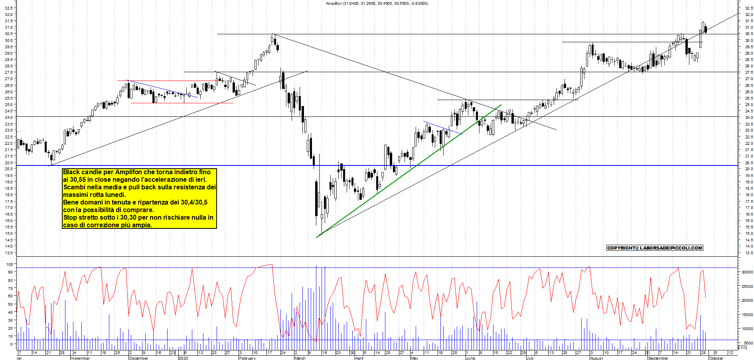Click the long blue horizontal support line
The height and width of the screenshot is (360, 754).
[377, 165]
